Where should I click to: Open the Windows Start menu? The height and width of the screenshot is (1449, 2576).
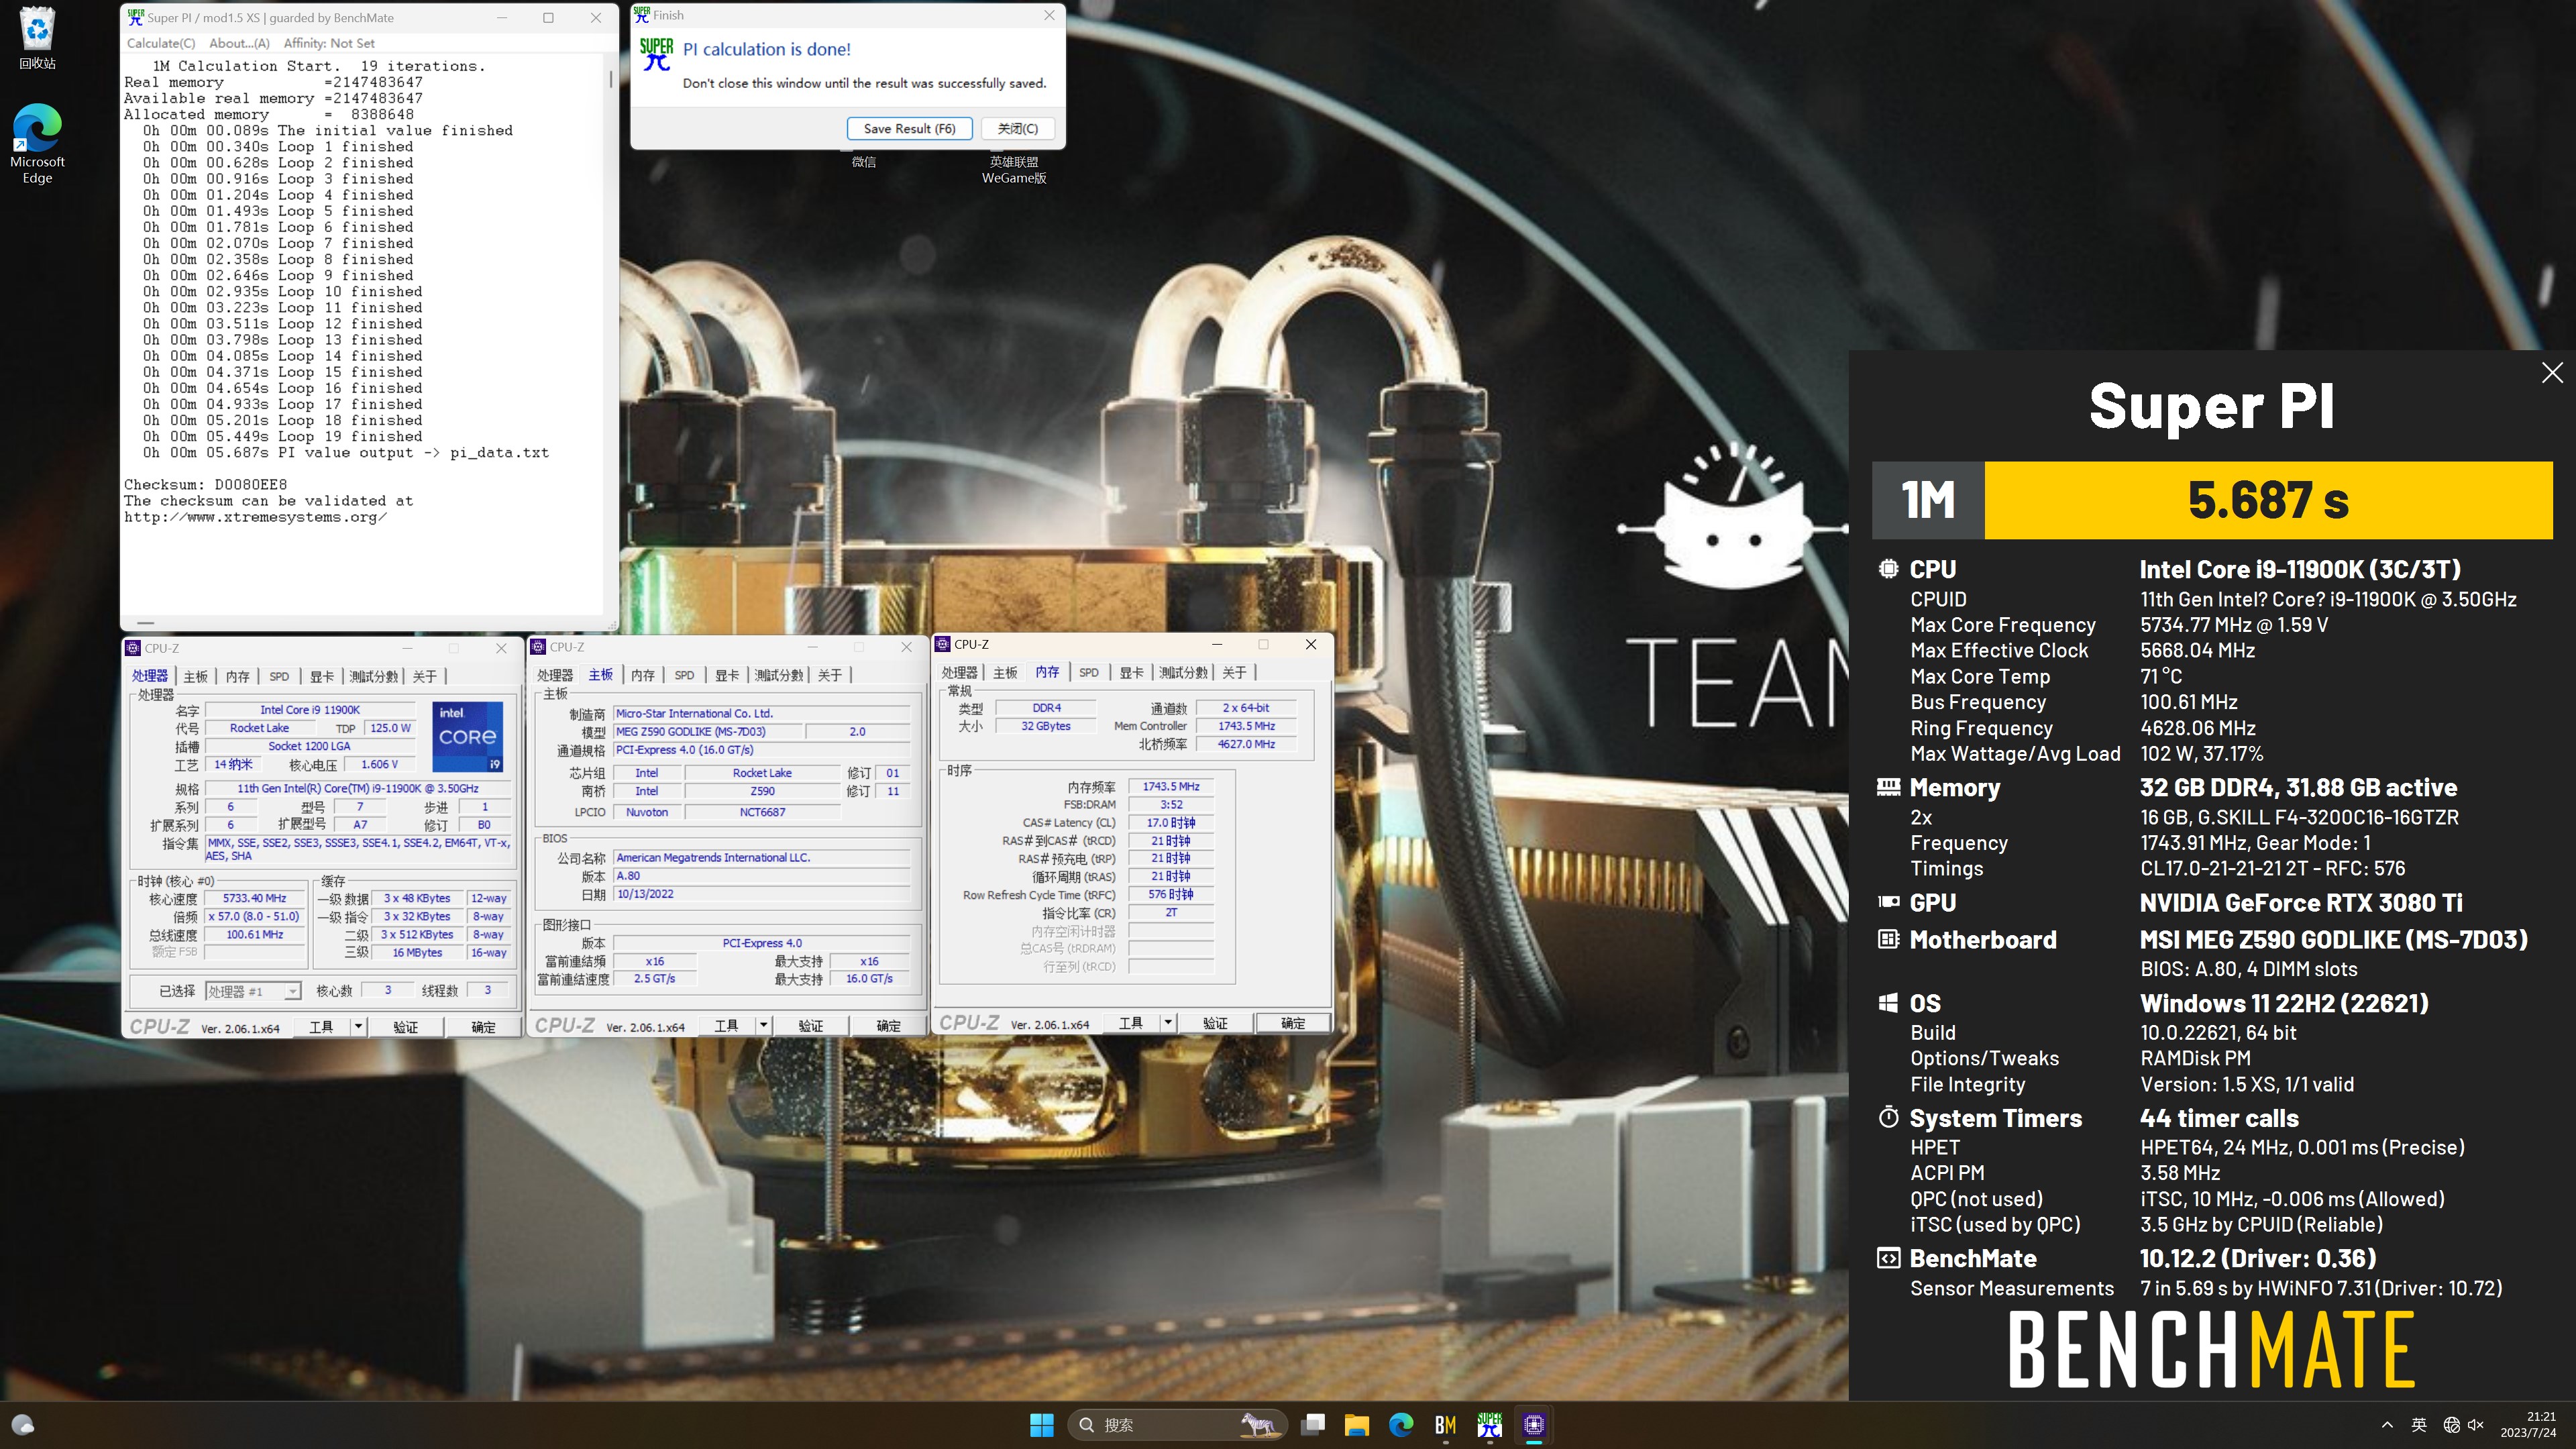click(x=1041, y=1424)
